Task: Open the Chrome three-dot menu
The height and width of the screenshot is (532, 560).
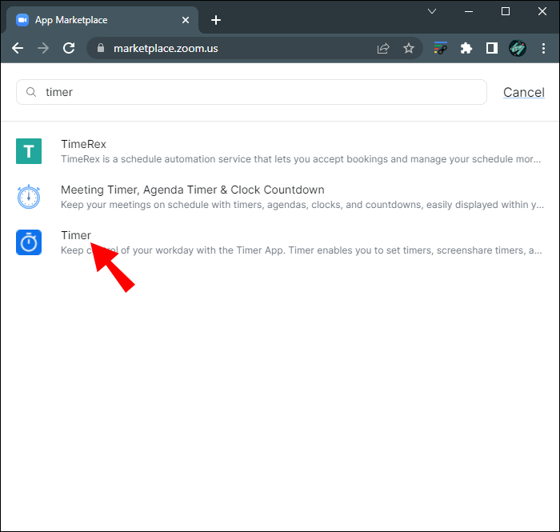Action: (x=543, y=48)
